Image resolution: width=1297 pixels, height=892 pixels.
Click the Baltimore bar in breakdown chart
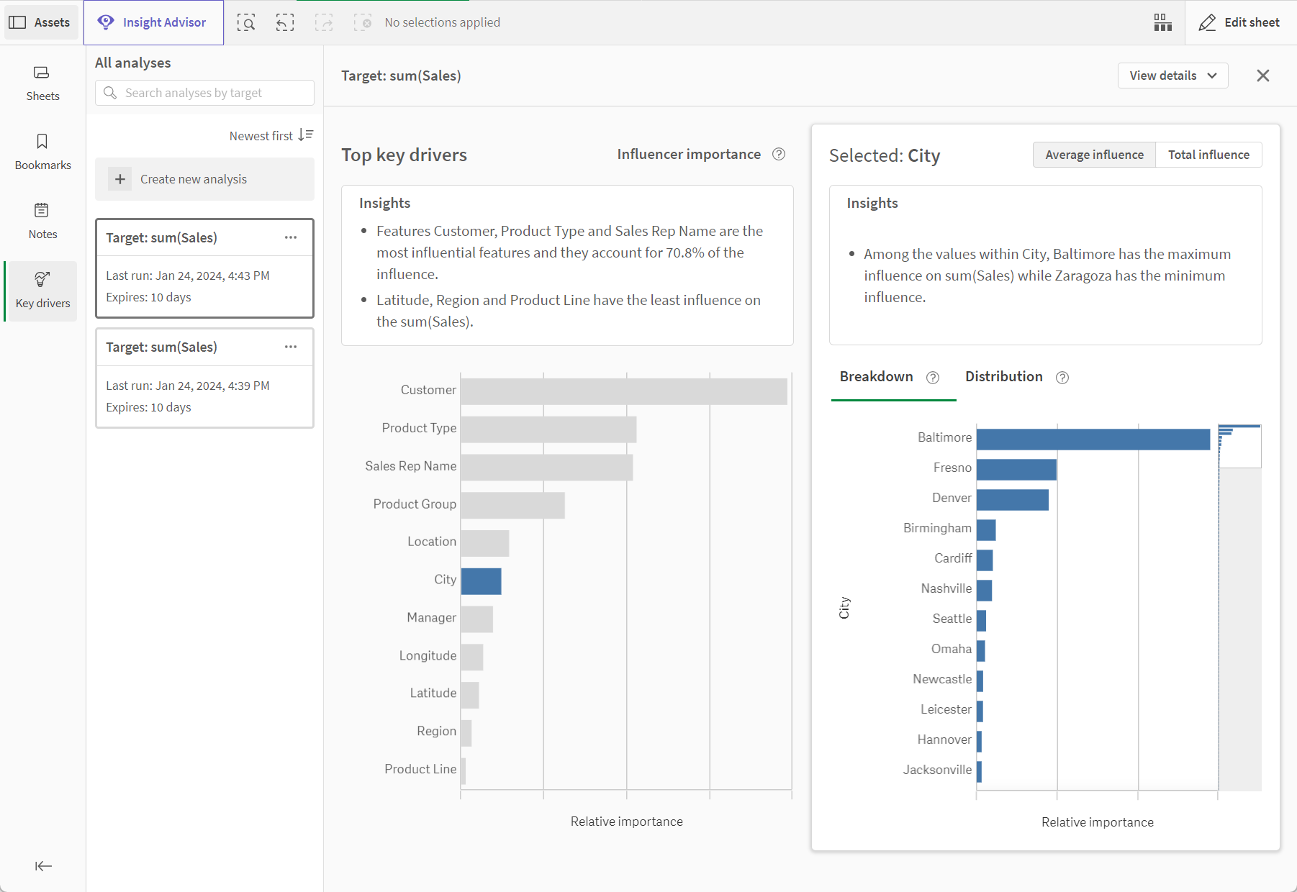(x=1093, y=440)
